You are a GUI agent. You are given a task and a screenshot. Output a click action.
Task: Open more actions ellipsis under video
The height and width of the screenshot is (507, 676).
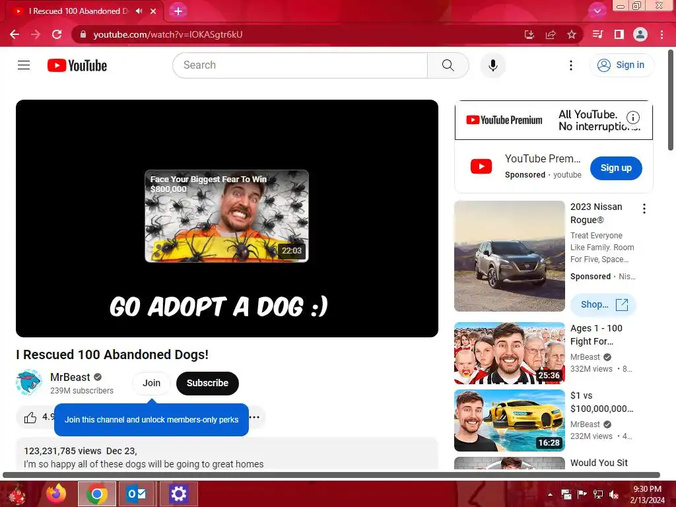pyautogui.click(x=255, y=417)
